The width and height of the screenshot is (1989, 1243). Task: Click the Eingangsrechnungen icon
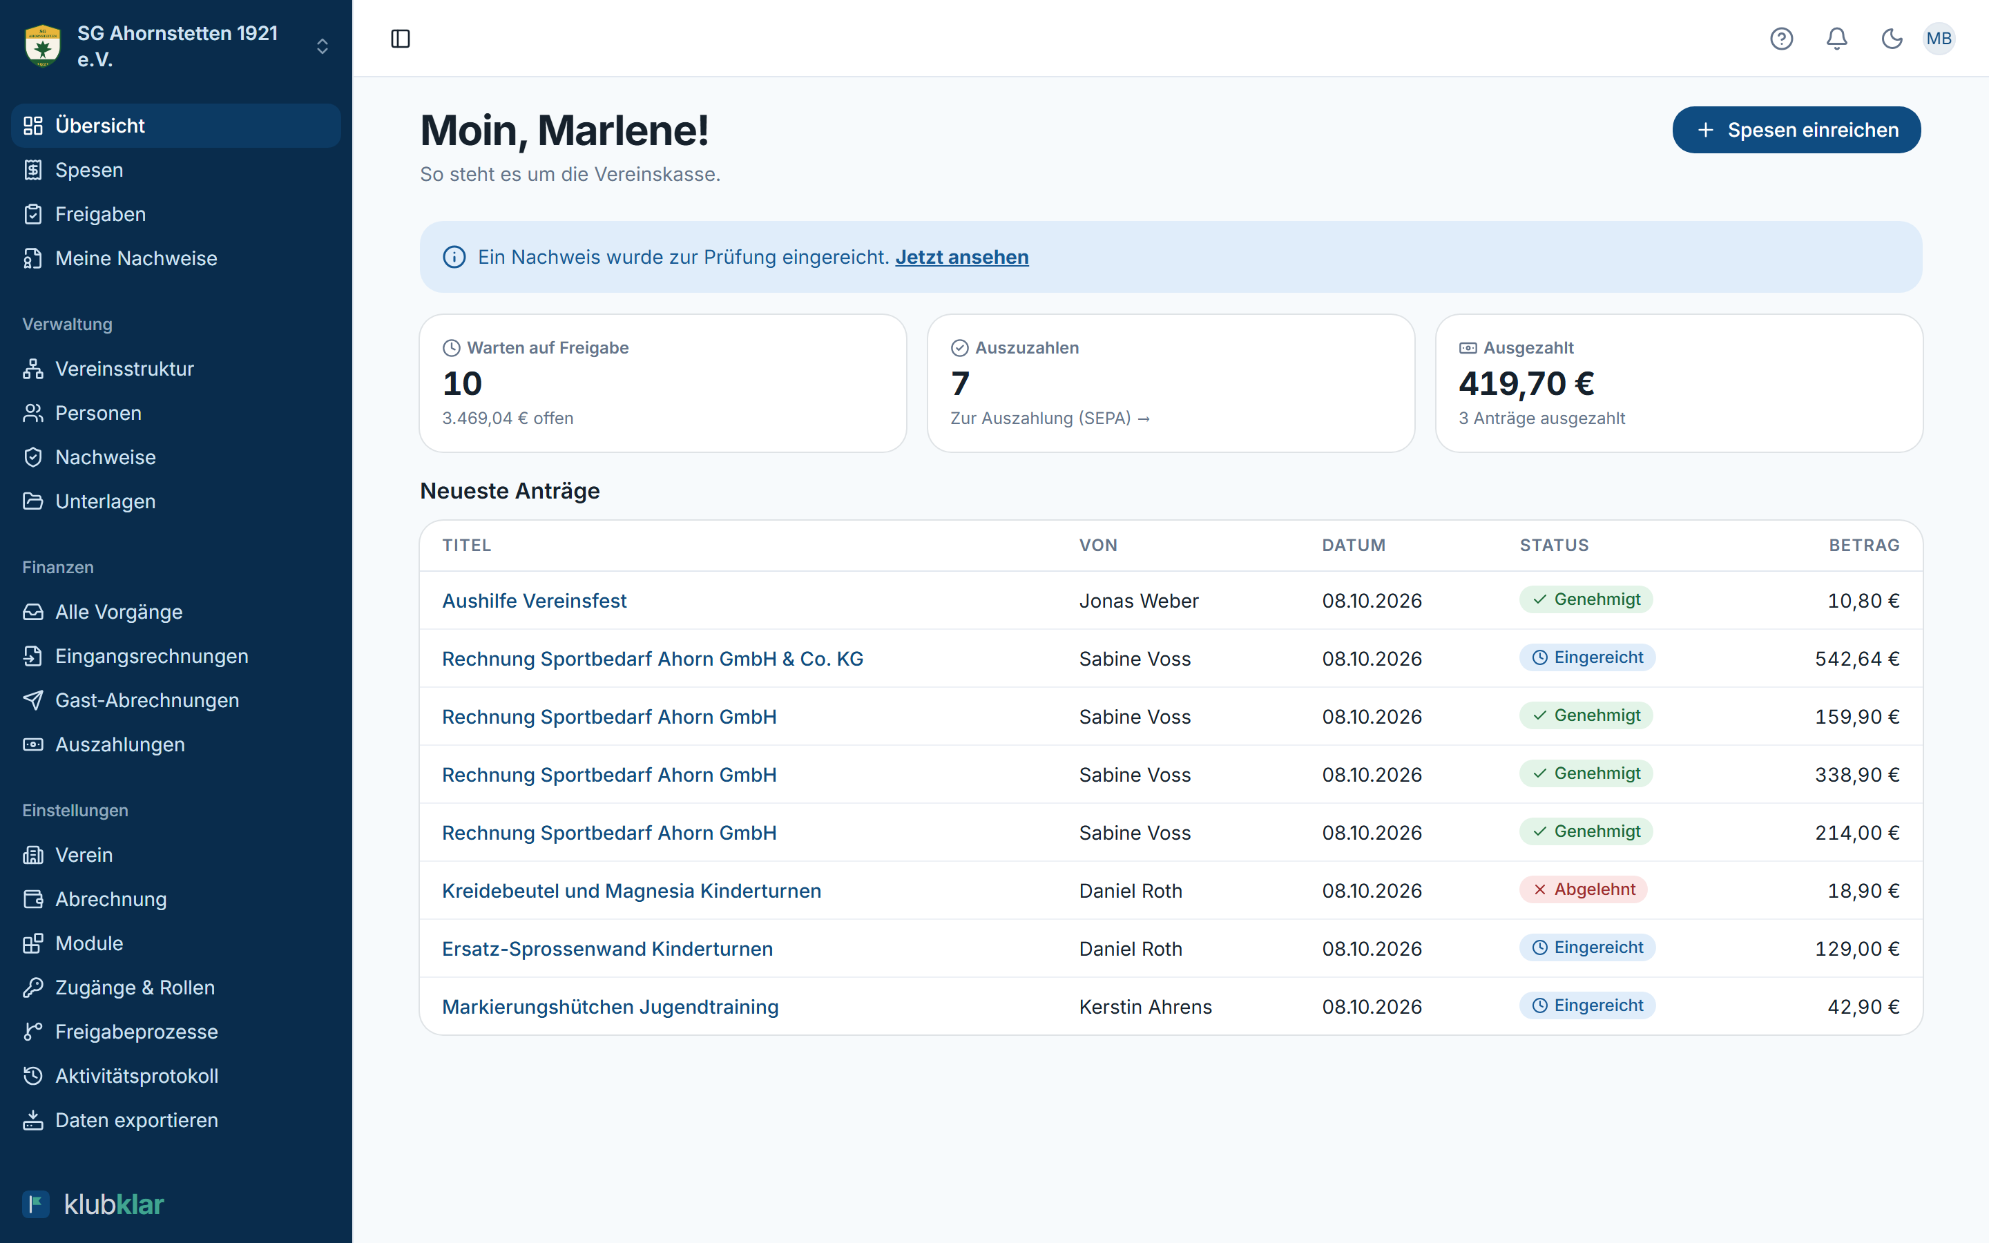33,656
